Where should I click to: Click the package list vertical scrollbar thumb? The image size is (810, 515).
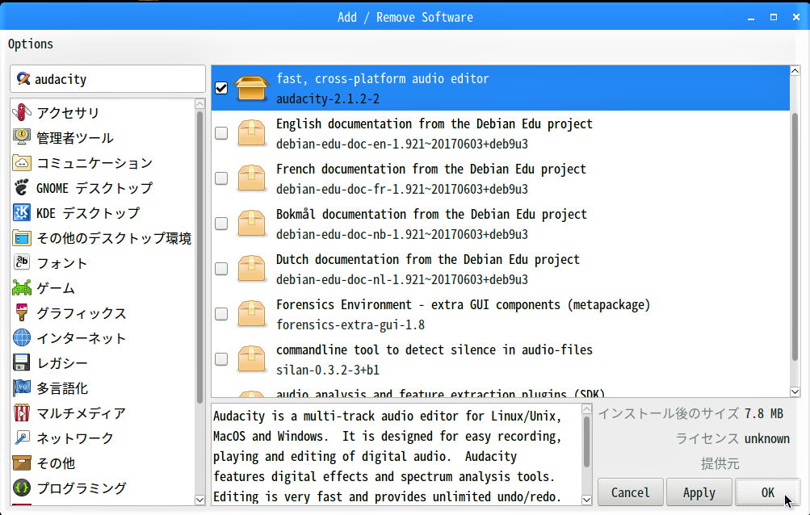(795, 237)
